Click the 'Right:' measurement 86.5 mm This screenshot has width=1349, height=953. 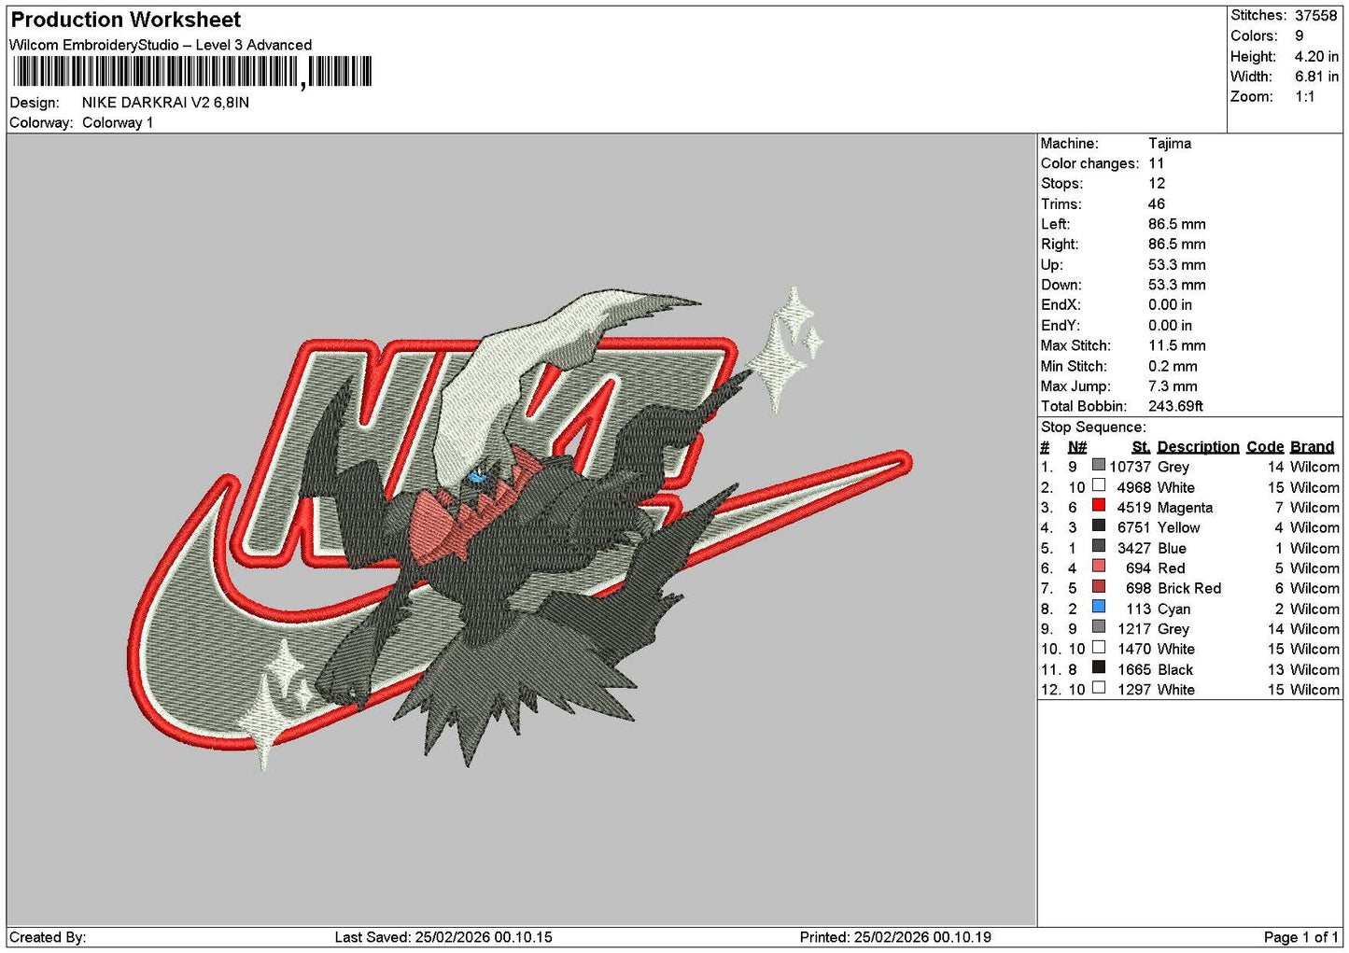1177,245
